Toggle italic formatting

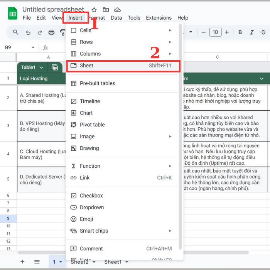point(251,32)
